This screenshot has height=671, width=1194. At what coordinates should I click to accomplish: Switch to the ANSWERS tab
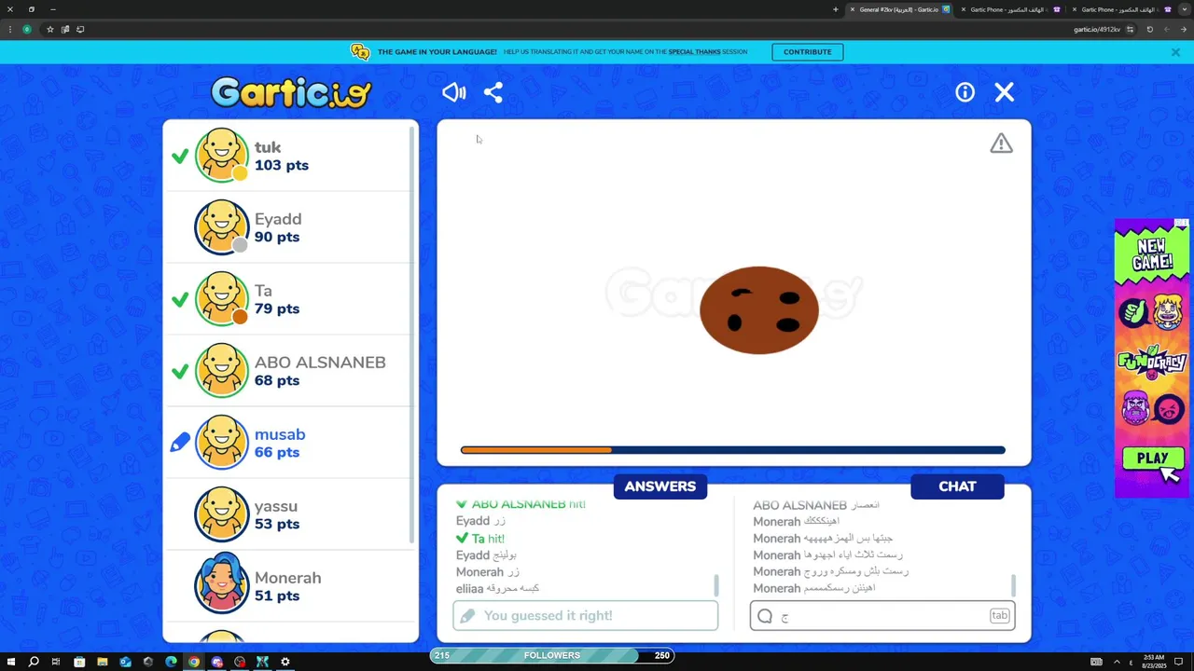point(660,486)
